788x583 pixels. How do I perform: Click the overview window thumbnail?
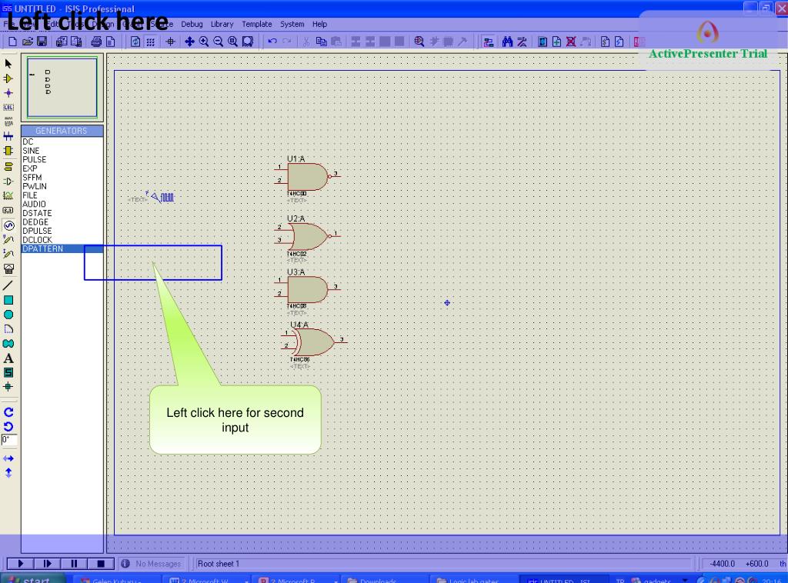tap(62, 88)
